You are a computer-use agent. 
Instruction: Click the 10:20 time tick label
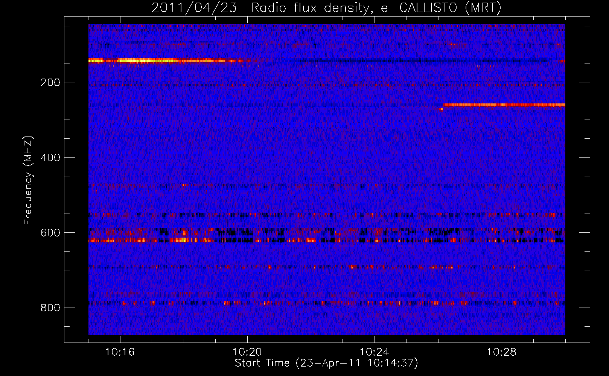tap(247, 352)
